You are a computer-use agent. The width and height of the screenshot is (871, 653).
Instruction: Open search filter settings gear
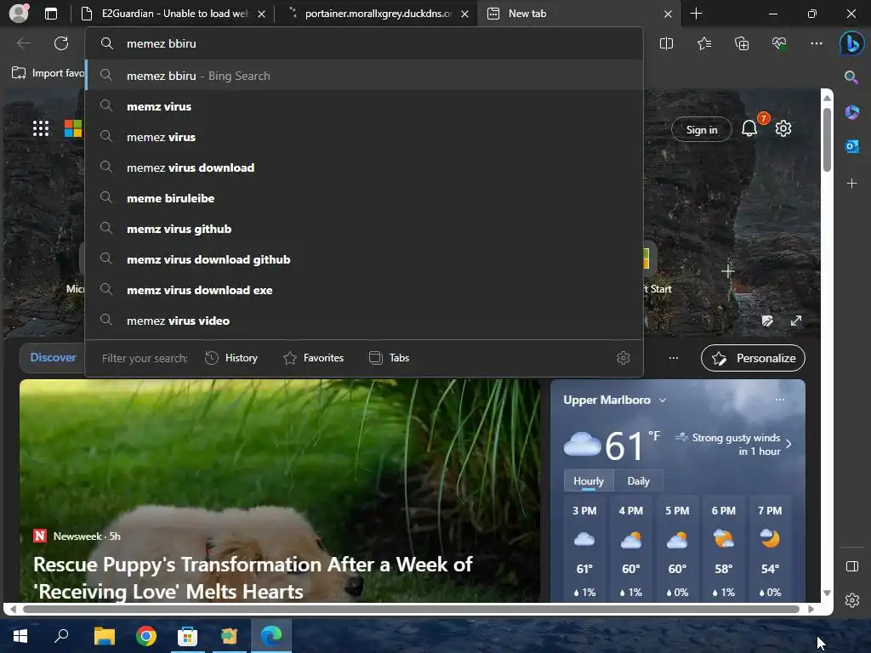(x=623, y=358)
